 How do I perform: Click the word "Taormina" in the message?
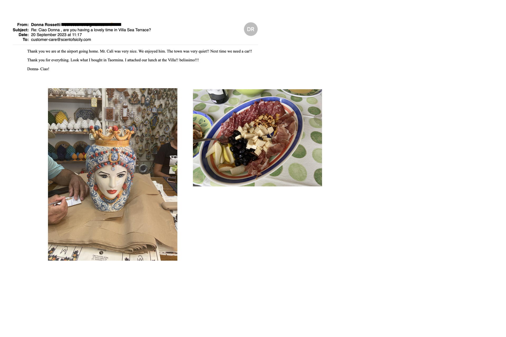coord(115,60)
